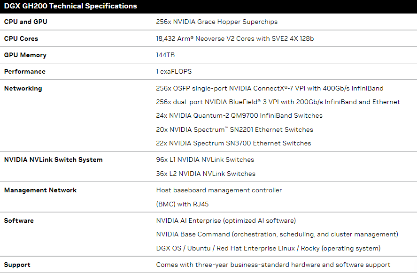Select the 'CPU and GPU' row label
Viewport: 417px width, 273px height.
pos(25,22)
